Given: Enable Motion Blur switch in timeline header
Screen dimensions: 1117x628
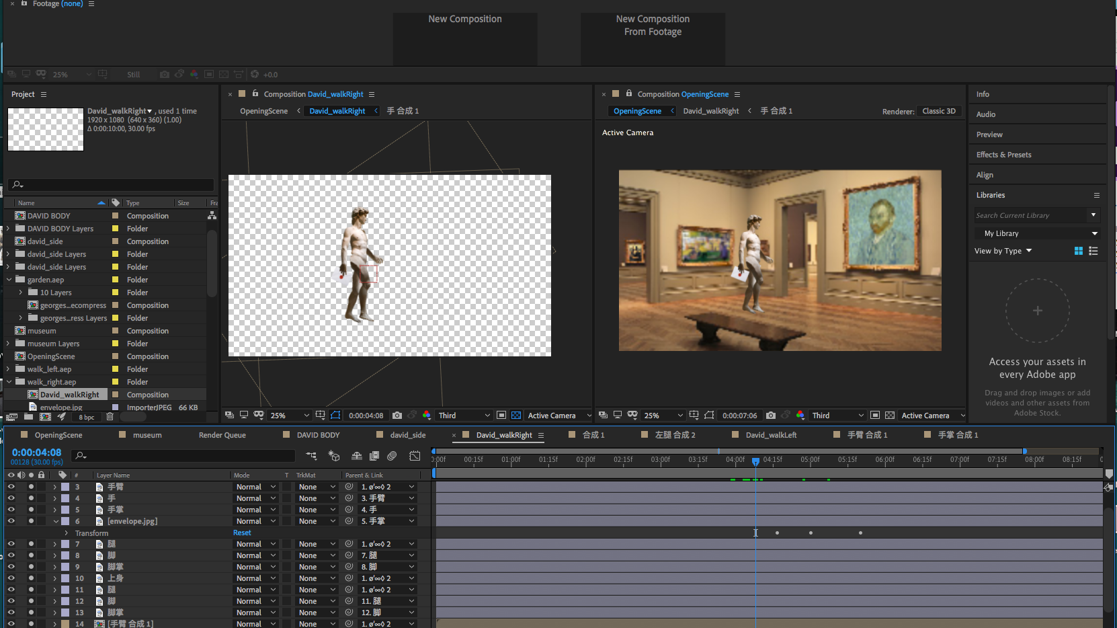Looking at the screenshot, I should [x=392, y=456].
